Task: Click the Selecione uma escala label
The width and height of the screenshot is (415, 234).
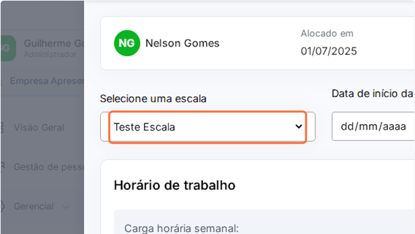Action: coord(153,99)
